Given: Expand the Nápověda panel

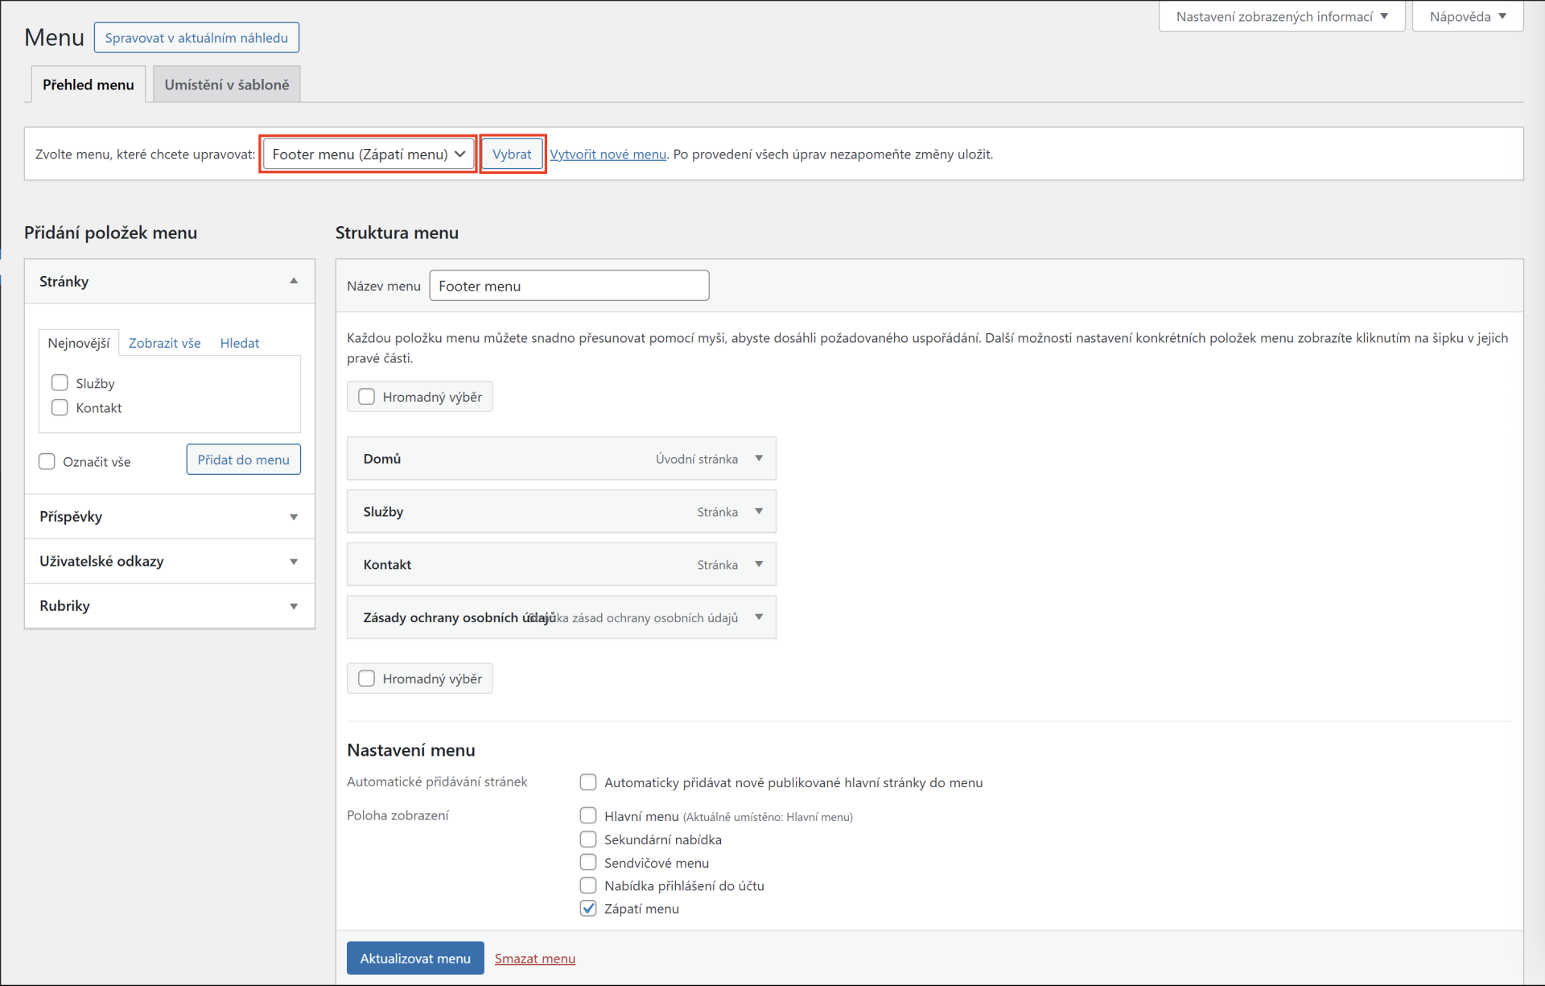Looking at the screenshot, I should (1467, 16).
